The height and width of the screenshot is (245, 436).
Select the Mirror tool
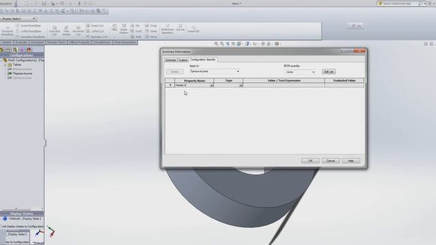pos(151,37)
